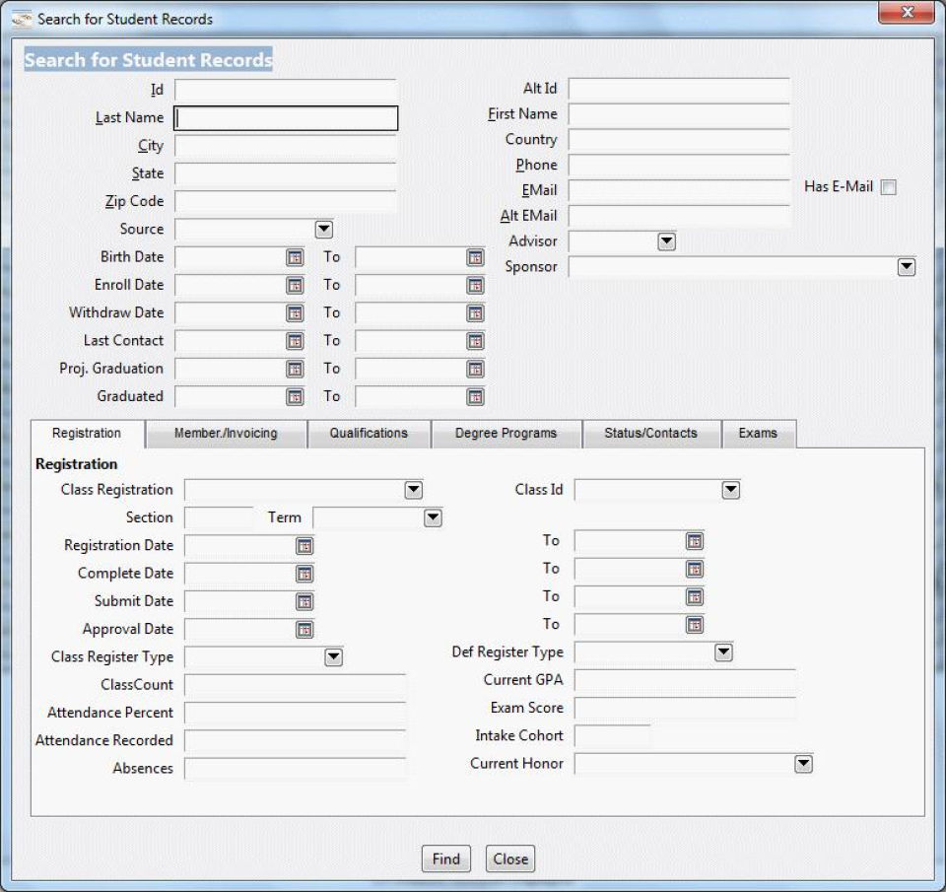Switch to the Qualifications tab
The height and width of the screenshot is (892, 946).
(369, 434)
